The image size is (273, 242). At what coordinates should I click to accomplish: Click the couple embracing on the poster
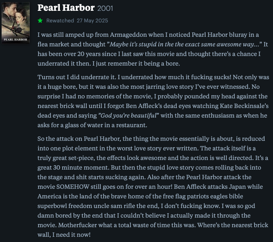point(16,13)
